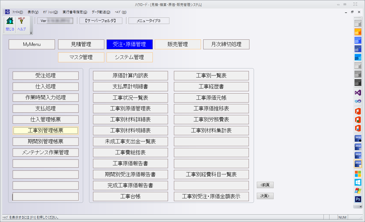Screen dimensions: 365x222
Task: Collapse the right theme toolbar arrow
Action: tap(361, 207)
